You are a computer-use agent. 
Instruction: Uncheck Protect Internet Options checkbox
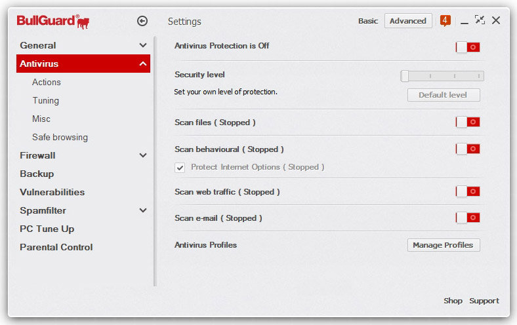[x=180, y=168]
